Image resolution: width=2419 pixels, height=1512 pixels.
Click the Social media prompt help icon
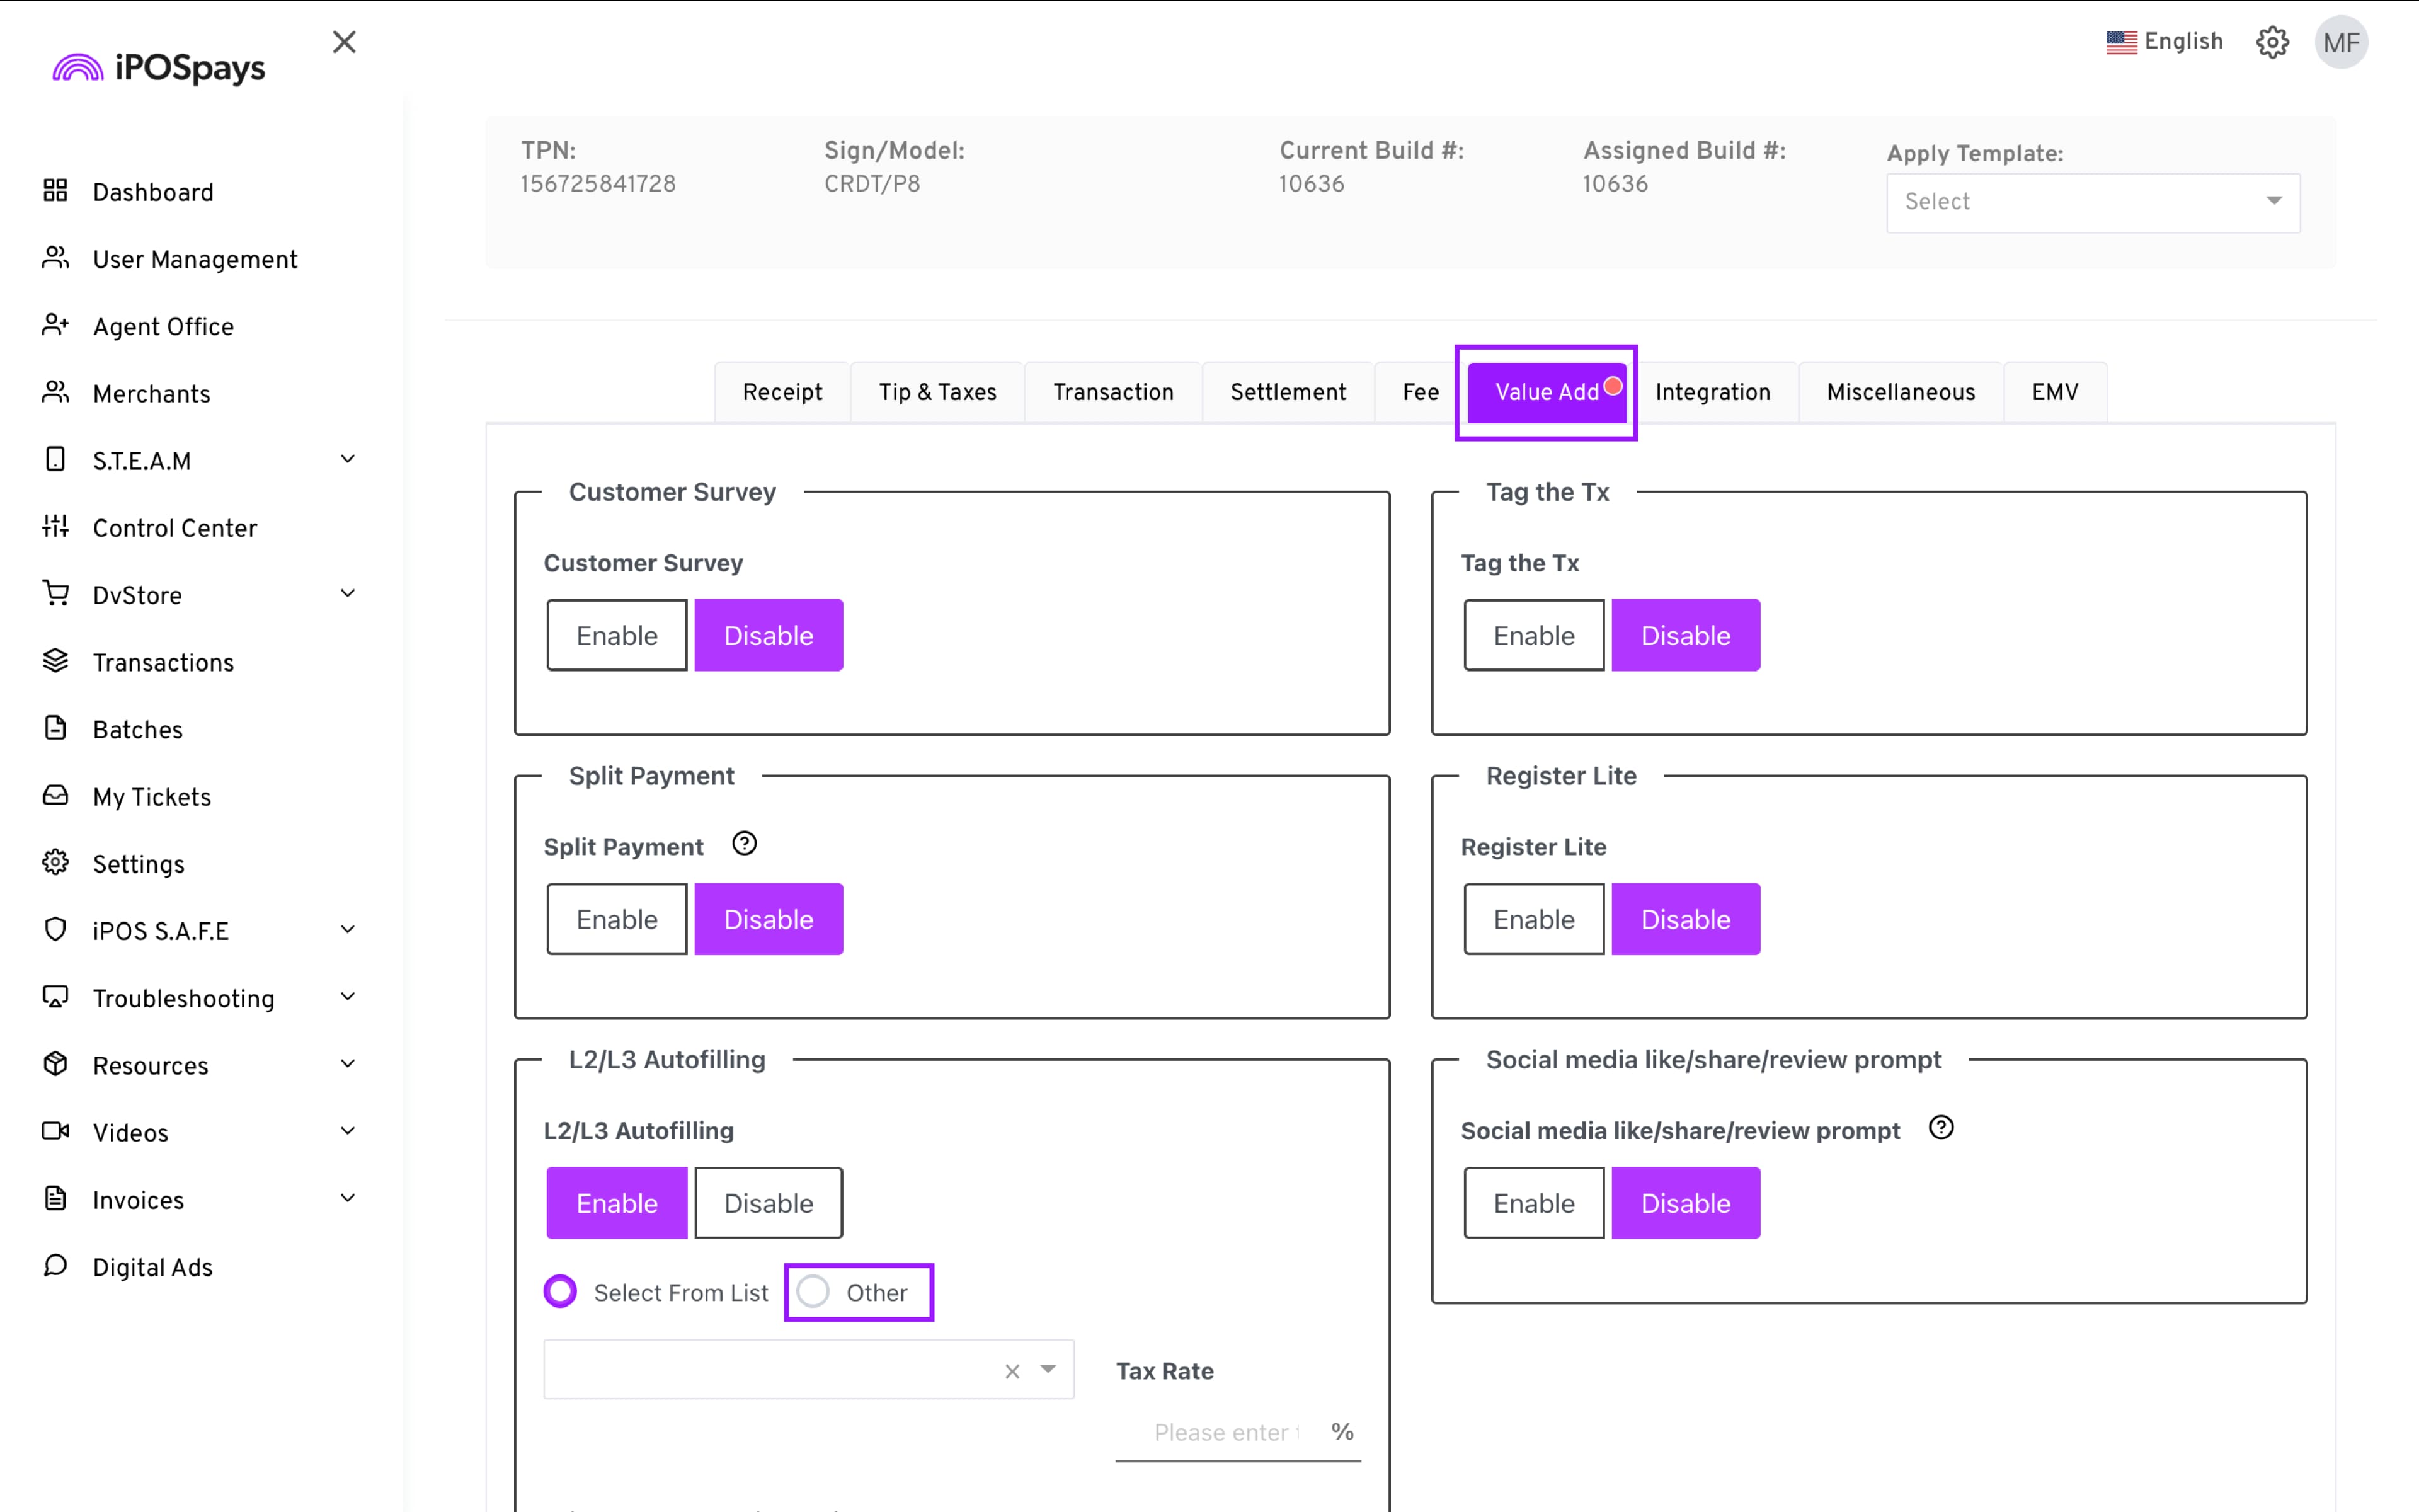[x=1940, y=1128]
